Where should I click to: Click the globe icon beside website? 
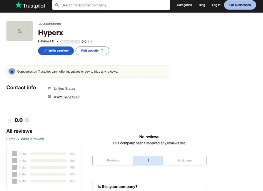pos(50,97)
